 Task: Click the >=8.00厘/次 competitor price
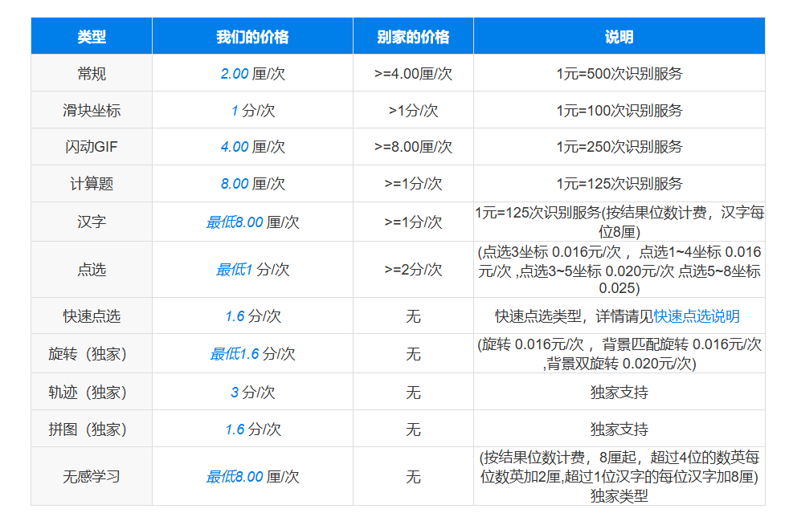tap(413, 147)
